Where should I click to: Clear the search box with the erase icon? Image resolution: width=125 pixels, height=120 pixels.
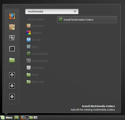75,11
